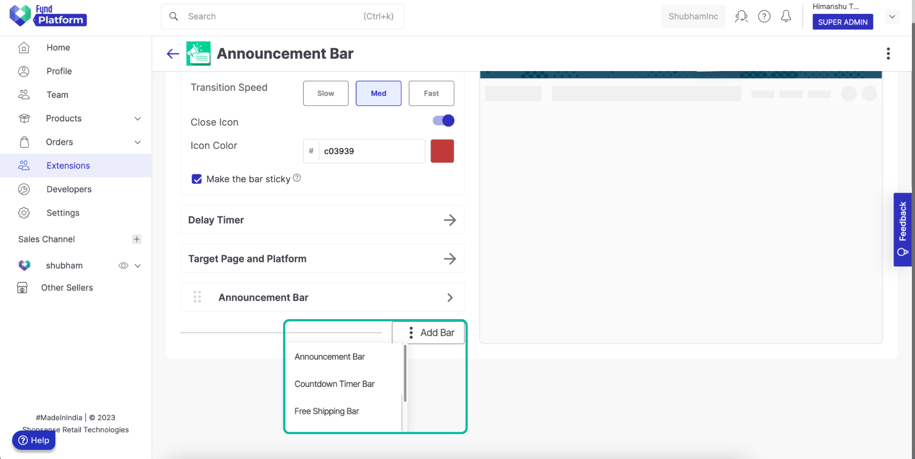This screenshot has width=915, height=459.
Task: Toggle visibility of the shubham channel
Action: [x=123, y=265]
